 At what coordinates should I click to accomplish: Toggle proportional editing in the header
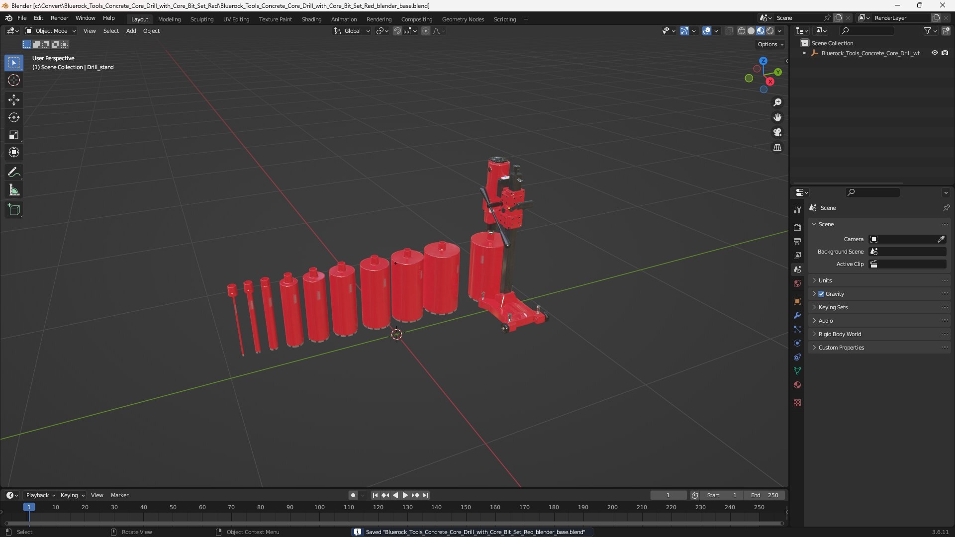[426, 31]
